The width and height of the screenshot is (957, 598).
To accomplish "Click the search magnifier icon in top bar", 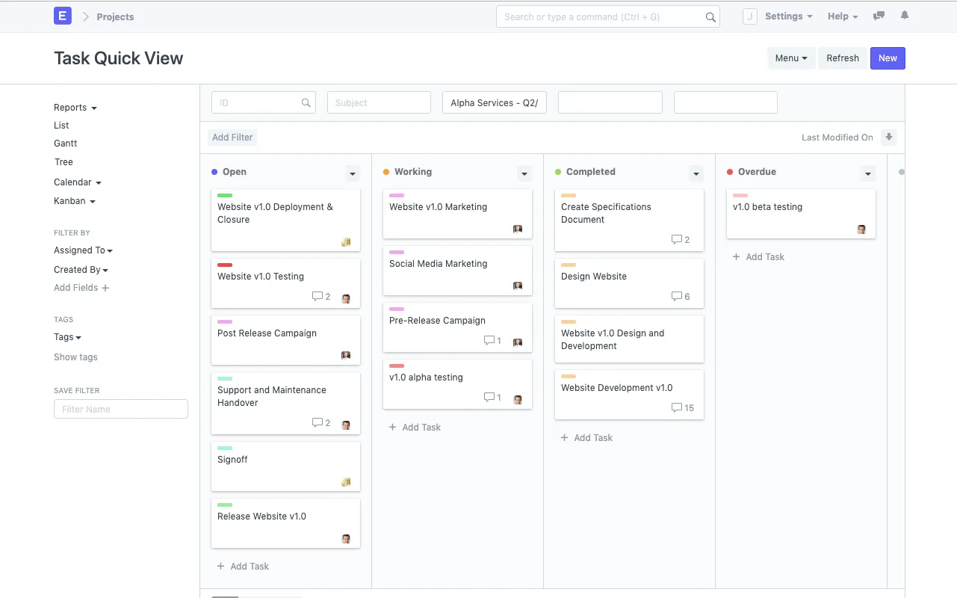I will pos(710,17).
